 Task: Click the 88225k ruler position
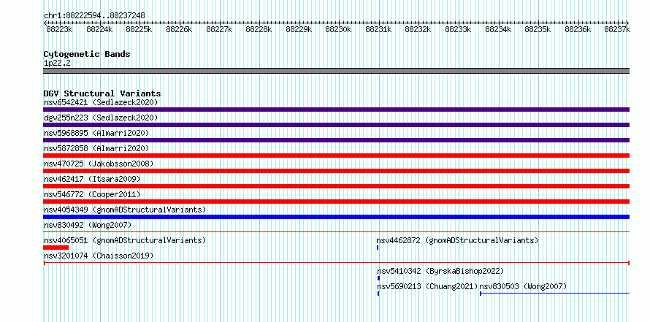(139, 29)
